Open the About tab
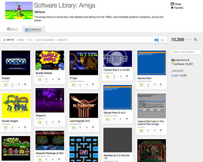This screenshot has height=162, width=203. point(13,29)
